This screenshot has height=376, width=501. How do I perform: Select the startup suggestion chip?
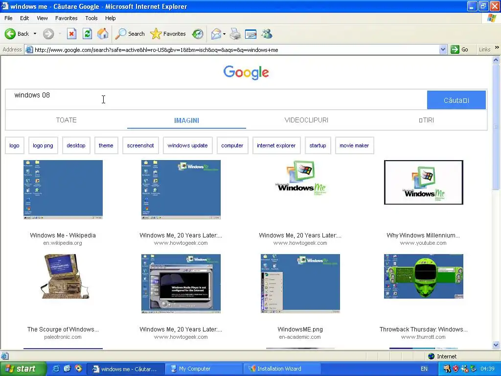(x=318, y=145)
